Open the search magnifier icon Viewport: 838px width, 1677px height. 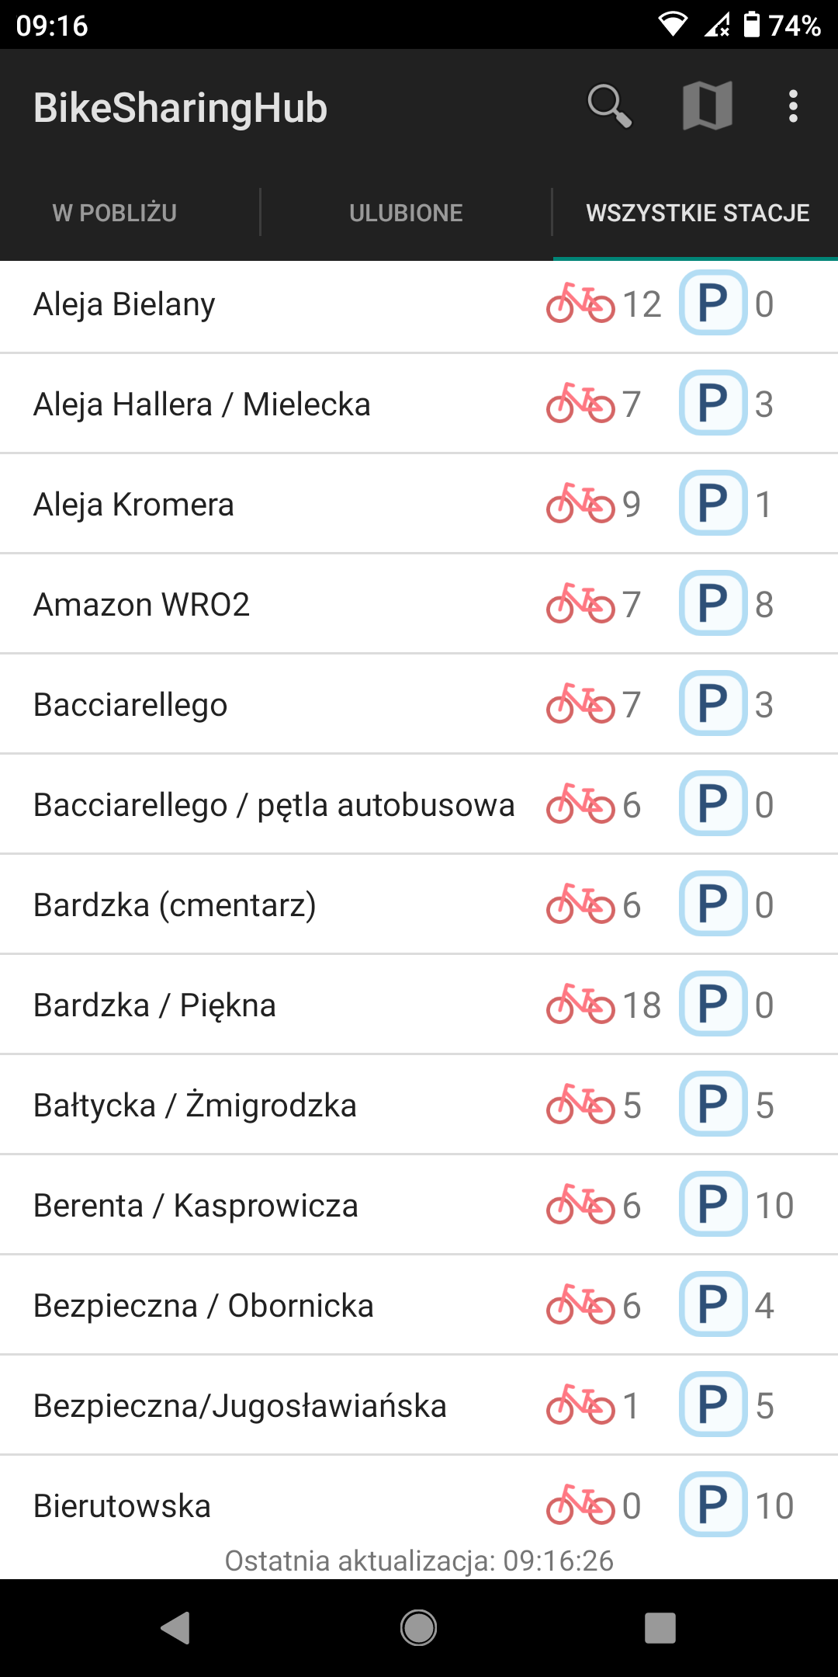609,106
